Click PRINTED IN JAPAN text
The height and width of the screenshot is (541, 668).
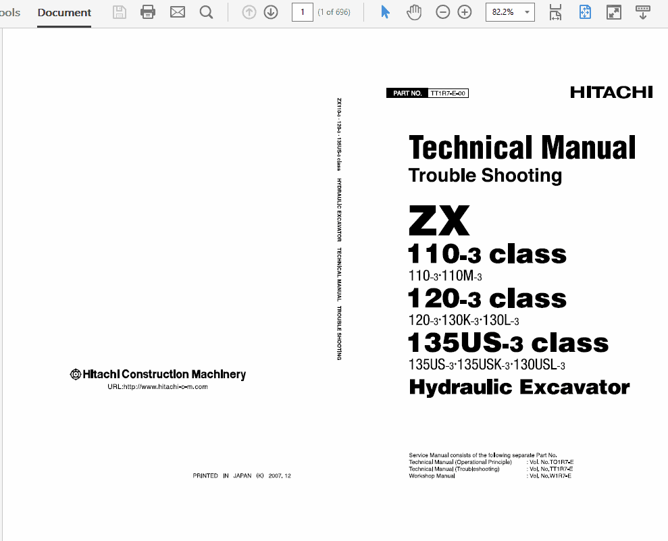(242, 476)
